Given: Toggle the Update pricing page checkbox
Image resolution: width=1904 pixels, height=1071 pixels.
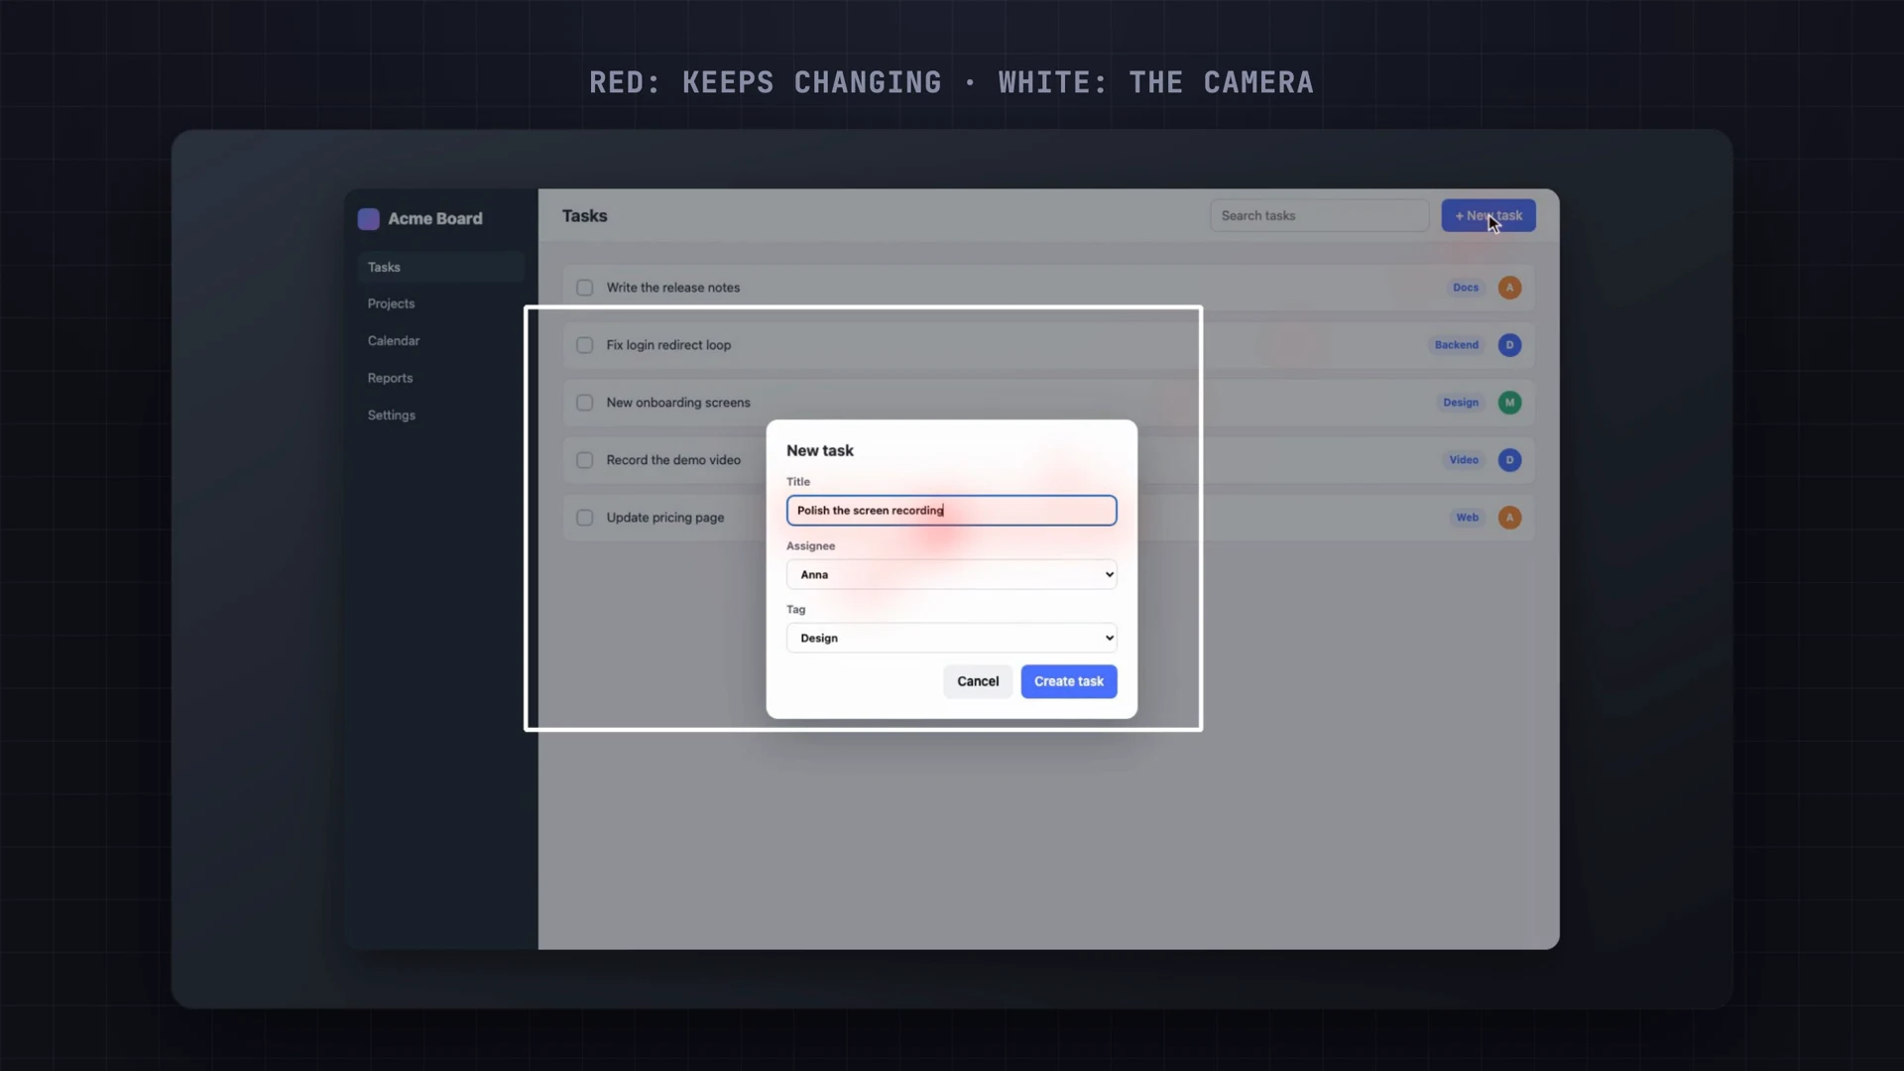Looking at the screenshot, I should click(585, 518).
